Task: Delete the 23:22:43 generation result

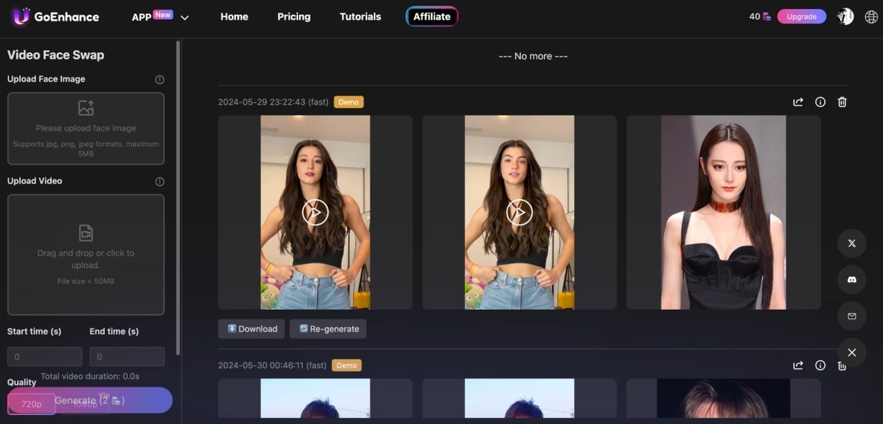Action: (x=842, y=102)
